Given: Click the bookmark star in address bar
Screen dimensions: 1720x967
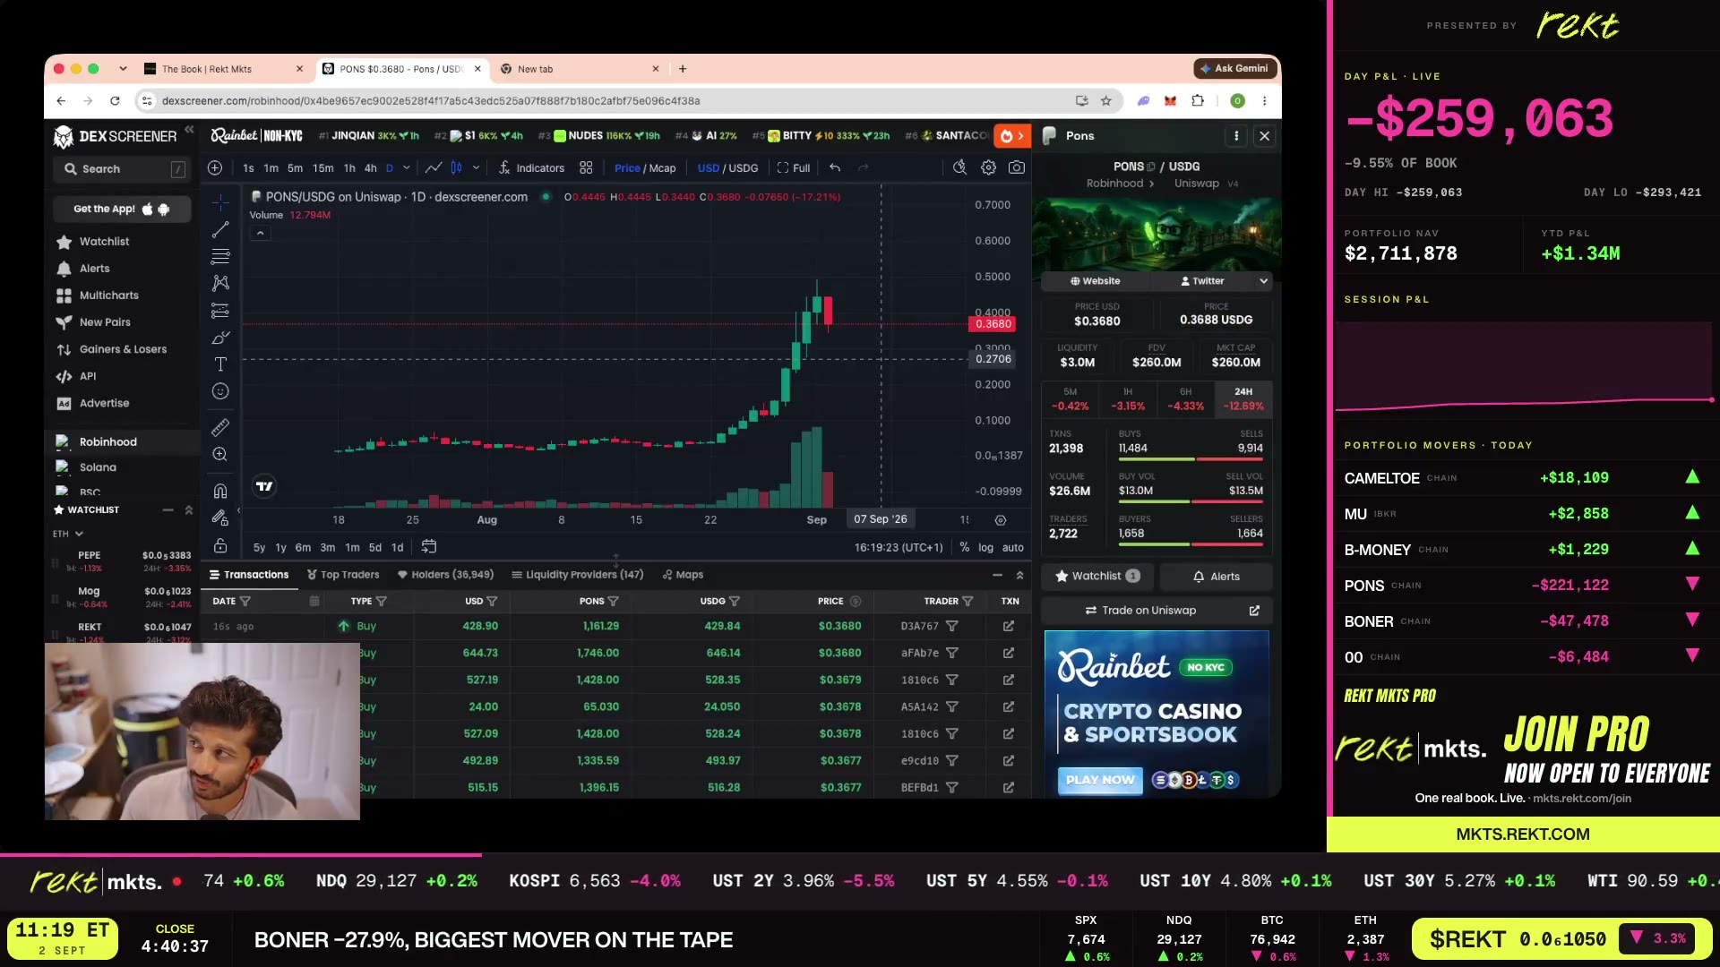Looking at the screenshot, I should (x=1106, y=101).
